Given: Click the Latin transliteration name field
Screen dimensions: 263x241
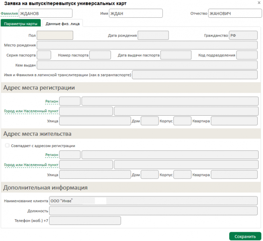Looking at the screenshot, I should point(195,75).
